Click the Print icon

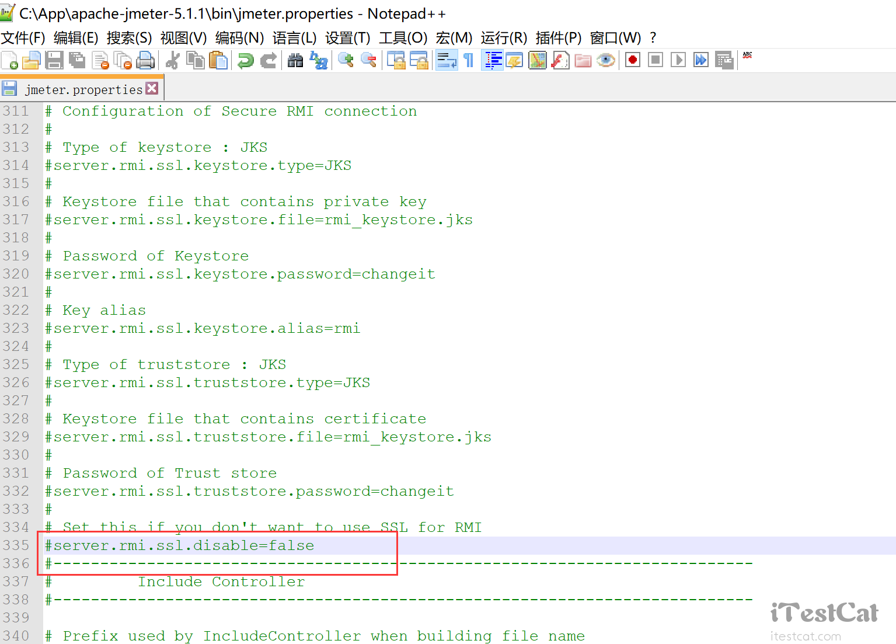click(145, 60)
